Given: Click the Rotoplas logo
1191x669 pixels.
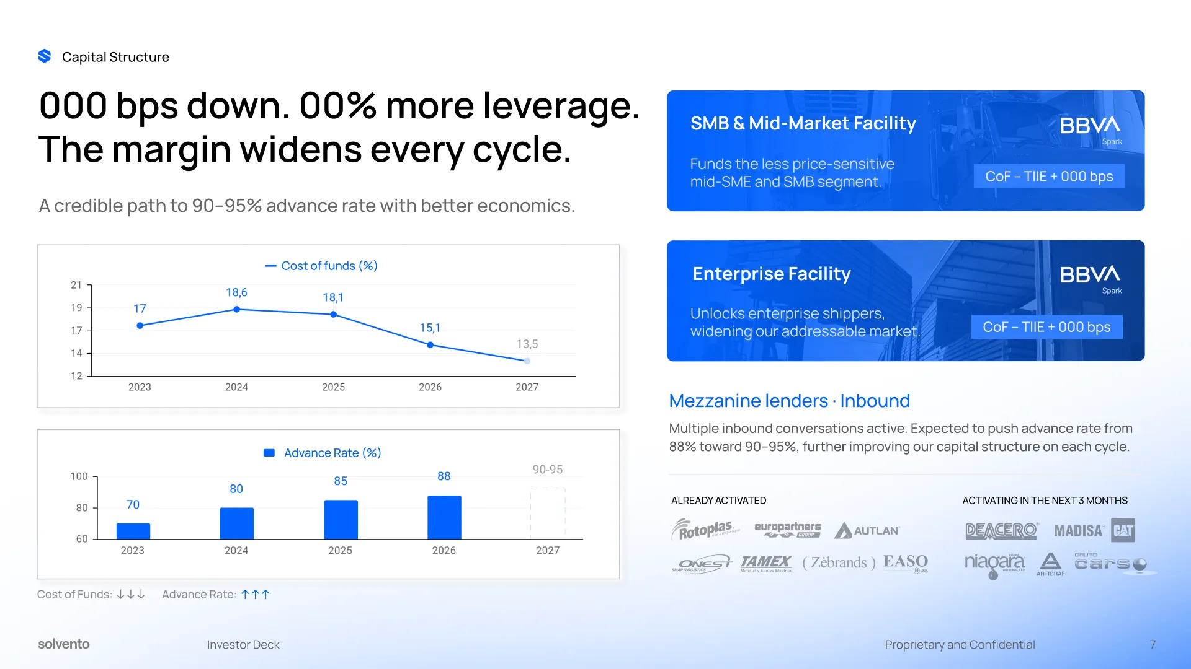Looking at the screenshot, I should (705, 530).
